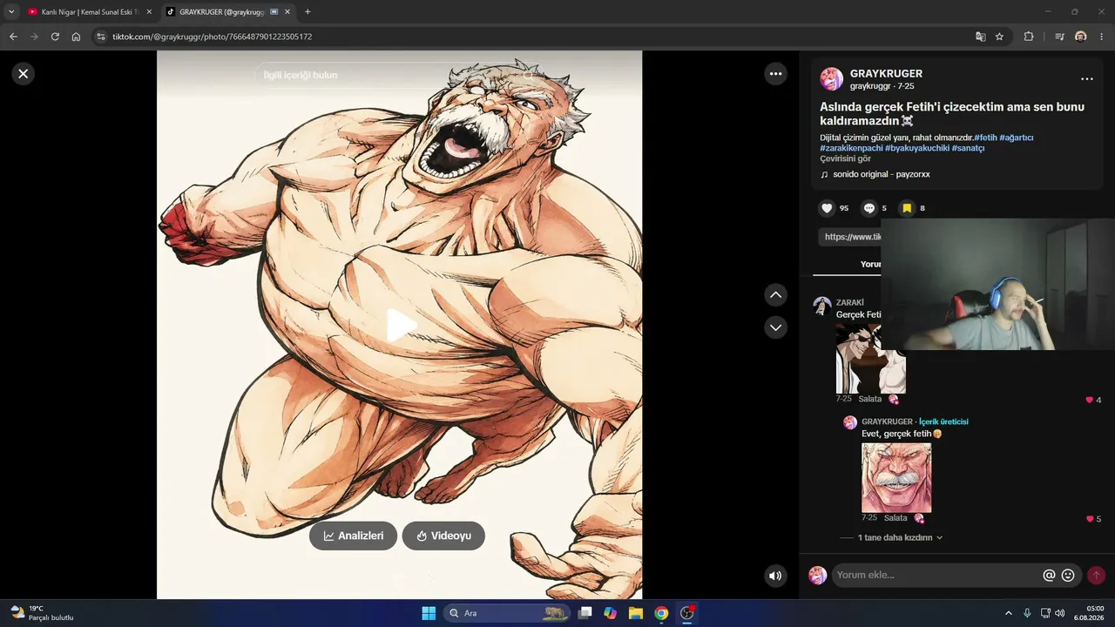The image size is (1115, 627).
Task: Mute the post sound with speaker button
Action: click(x=775, y=576)
